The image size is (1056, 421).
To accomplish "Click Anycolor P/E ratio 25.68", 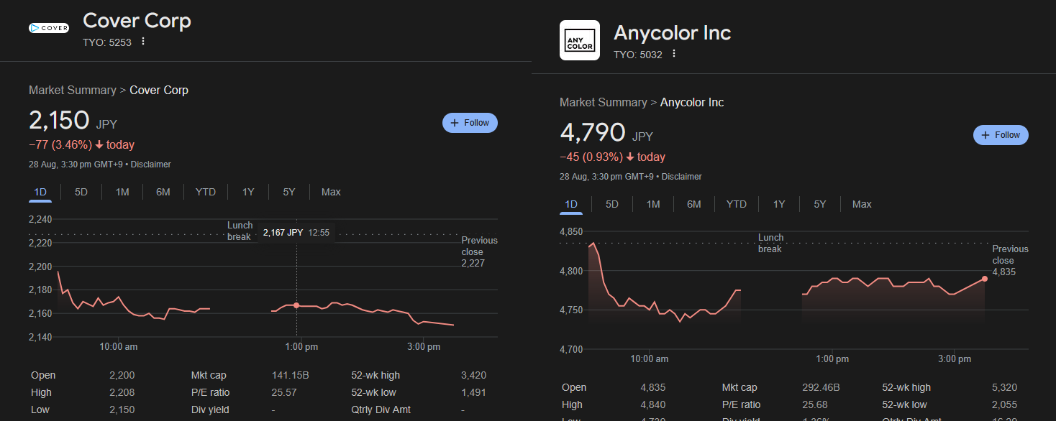I will tap(815, 404).
